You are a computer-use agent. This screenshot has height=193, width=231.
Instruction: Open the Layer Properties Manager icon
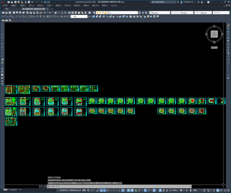tap(94, 13)
